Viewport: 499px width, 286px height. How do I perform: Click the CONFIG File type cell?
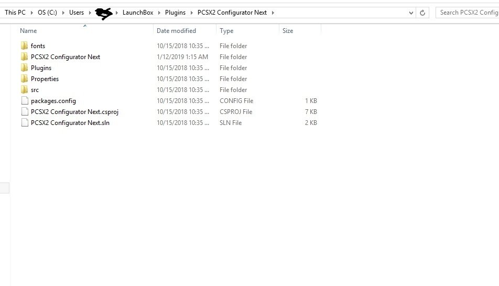coord(236,100)
